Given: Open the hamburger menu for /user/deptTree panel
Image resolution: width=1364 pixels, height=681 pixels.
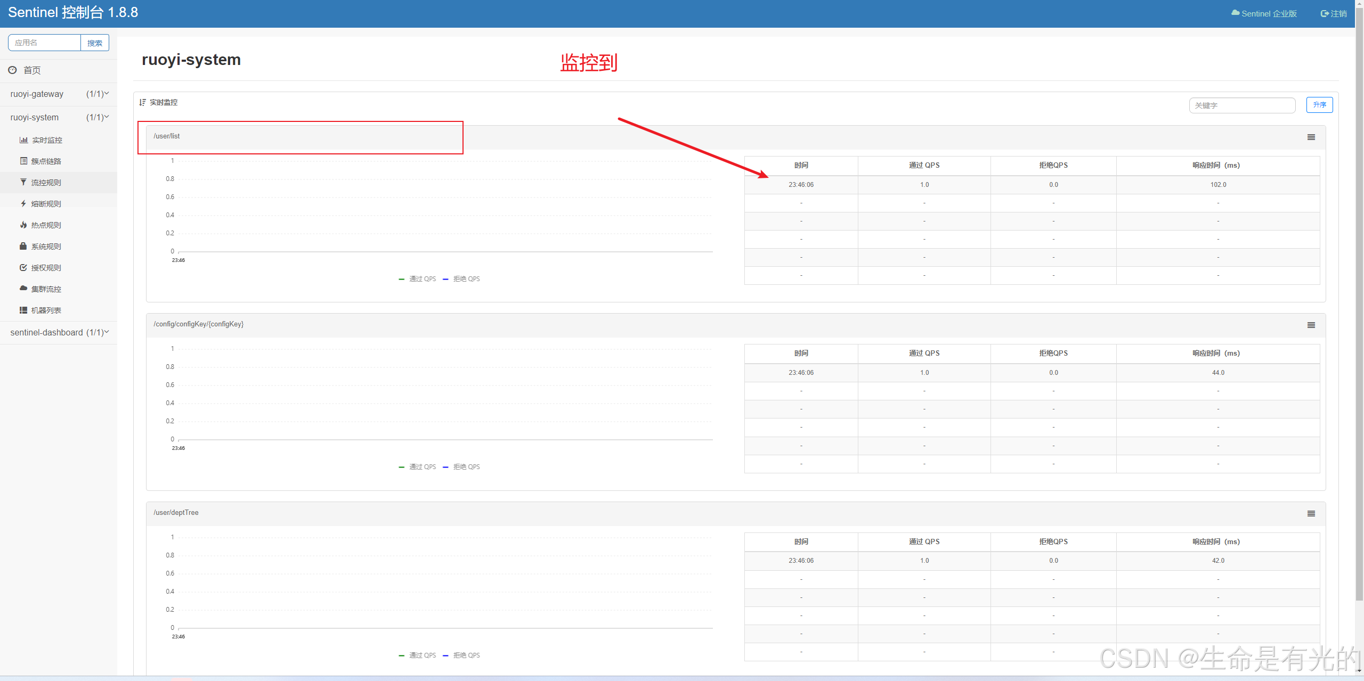Looking at the screenshot, I should click(1311, 514).
